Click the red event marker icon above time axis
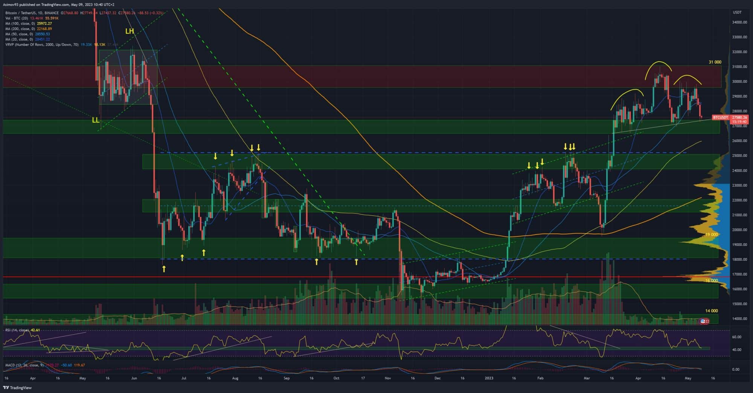Image resolution: width=753 pixels, height=393 pixels. click(704, 321)
